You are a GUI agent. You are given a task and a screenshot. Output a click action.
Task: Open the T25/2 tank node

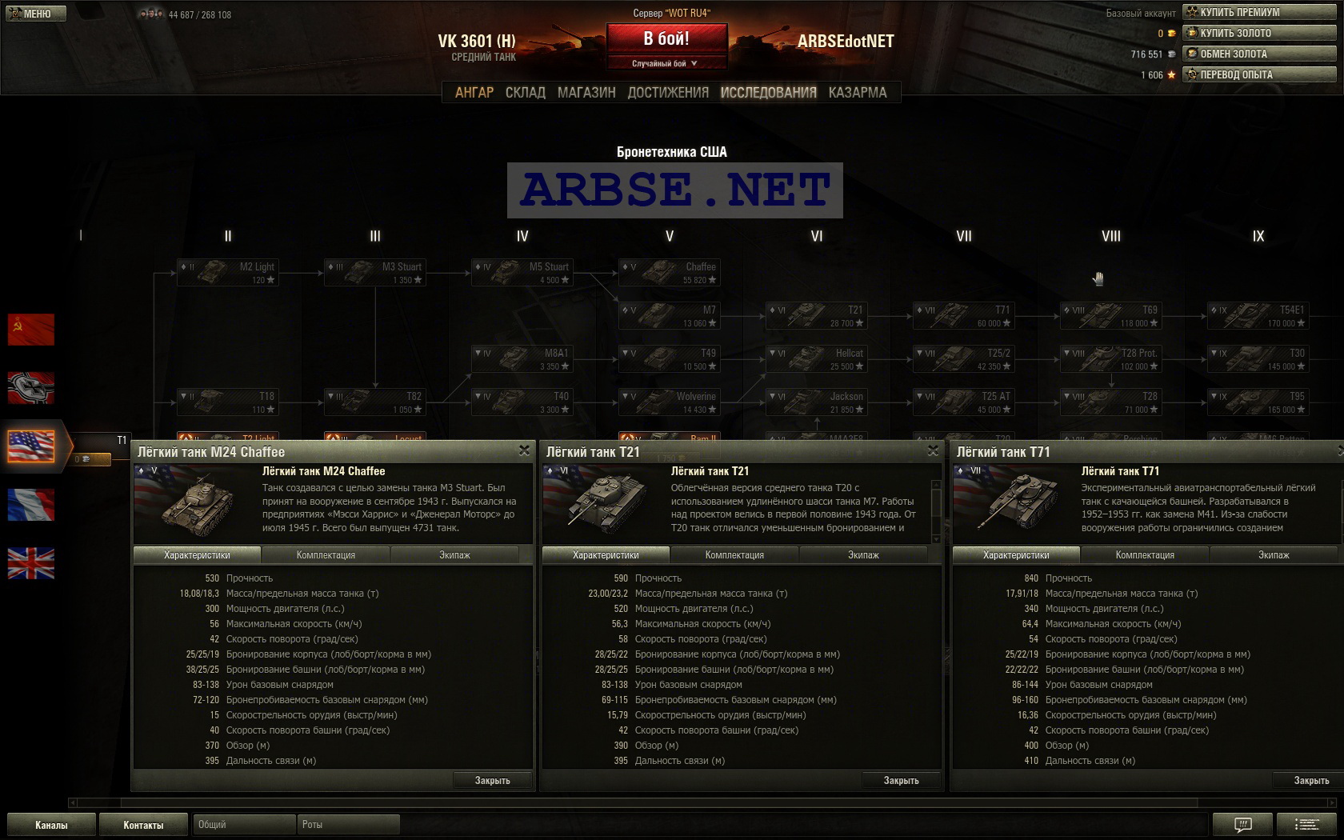point(963,359)
